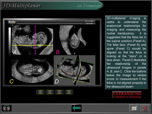Select panel D 3D plane relationship view
This screenshot has height=114, width=152.
[x=74, y=70]
